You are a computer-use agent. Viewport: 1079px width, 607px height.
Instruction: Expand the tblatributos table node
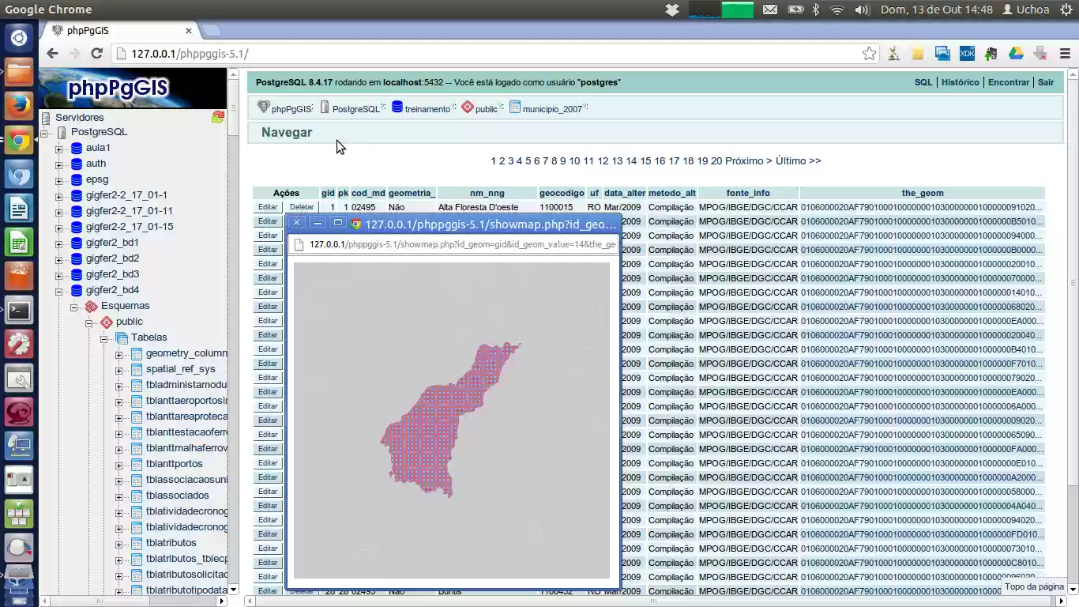[x=118, y=543]
